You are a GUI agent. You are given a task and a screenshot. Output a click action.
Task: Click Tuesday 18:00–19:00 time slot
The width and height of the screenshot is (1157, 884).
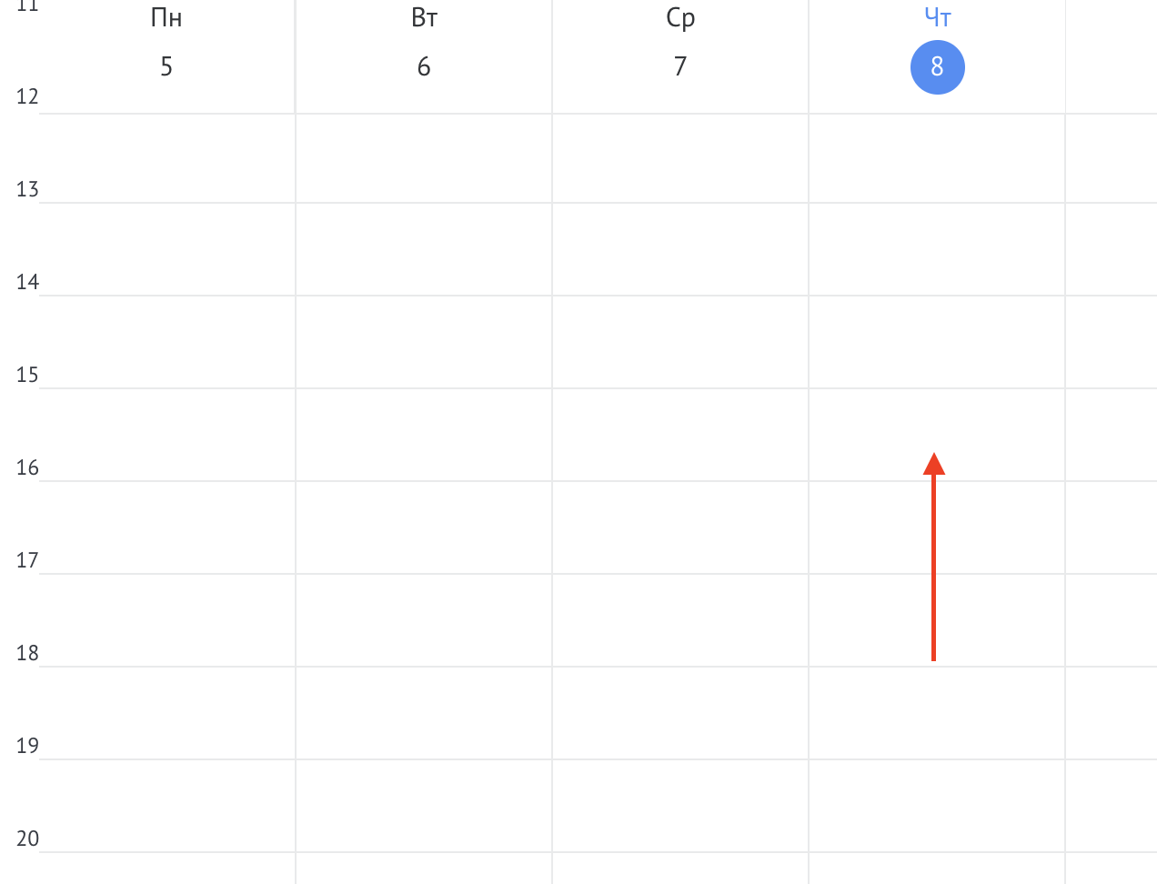pyautogui.click(x=424, y=713)
